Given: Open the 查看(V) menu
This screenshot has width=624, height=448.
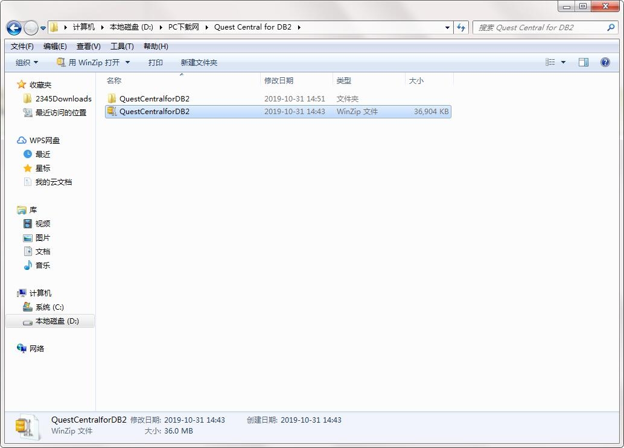Looking at the screenshot, I should (88, 46).
